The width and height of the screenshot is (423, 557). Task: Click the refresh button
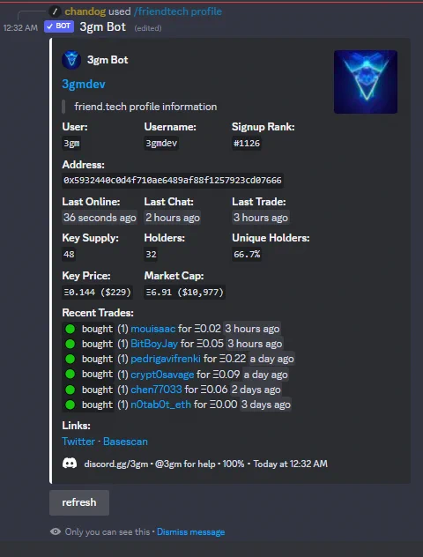click(x=79, y=502)
